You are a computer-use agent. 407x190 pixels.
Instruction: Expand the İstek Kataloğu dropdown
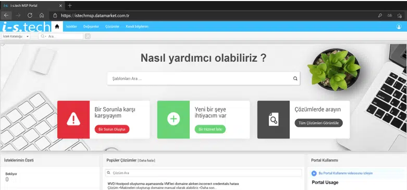pyautogui.click(x=16, y=36)
